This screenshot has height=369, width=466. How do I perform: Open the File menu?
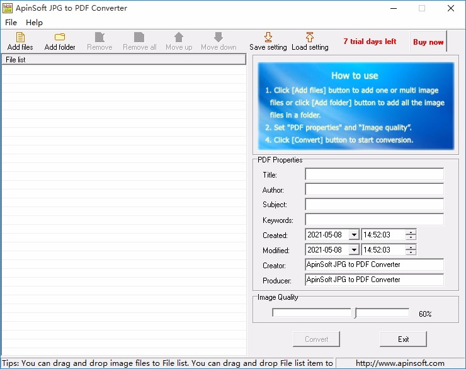click(11, 23)
